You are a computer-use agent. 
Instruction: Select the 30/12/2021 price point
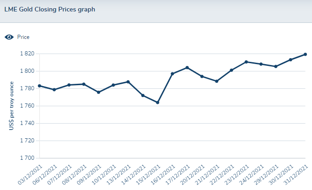[290, 60]
